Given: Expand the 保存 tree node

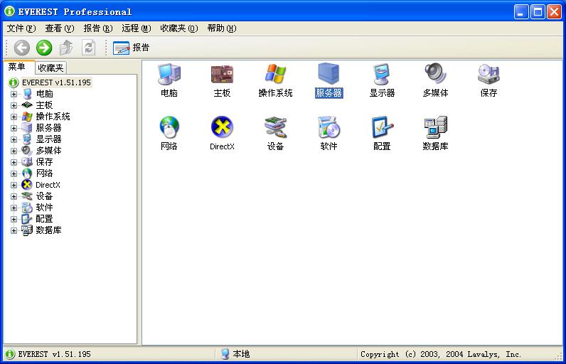Looking at the screenshot, I should [x=14, y=162].
